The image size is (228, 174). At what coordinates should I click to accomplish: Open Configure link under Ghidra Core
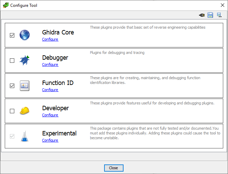50,39
